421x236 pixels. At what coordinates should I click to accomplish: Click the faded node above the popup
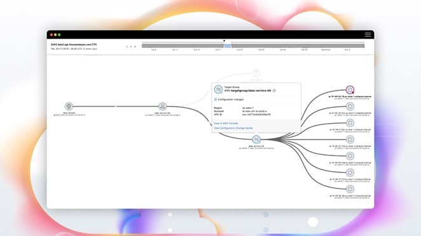click(x=256, y=73)
